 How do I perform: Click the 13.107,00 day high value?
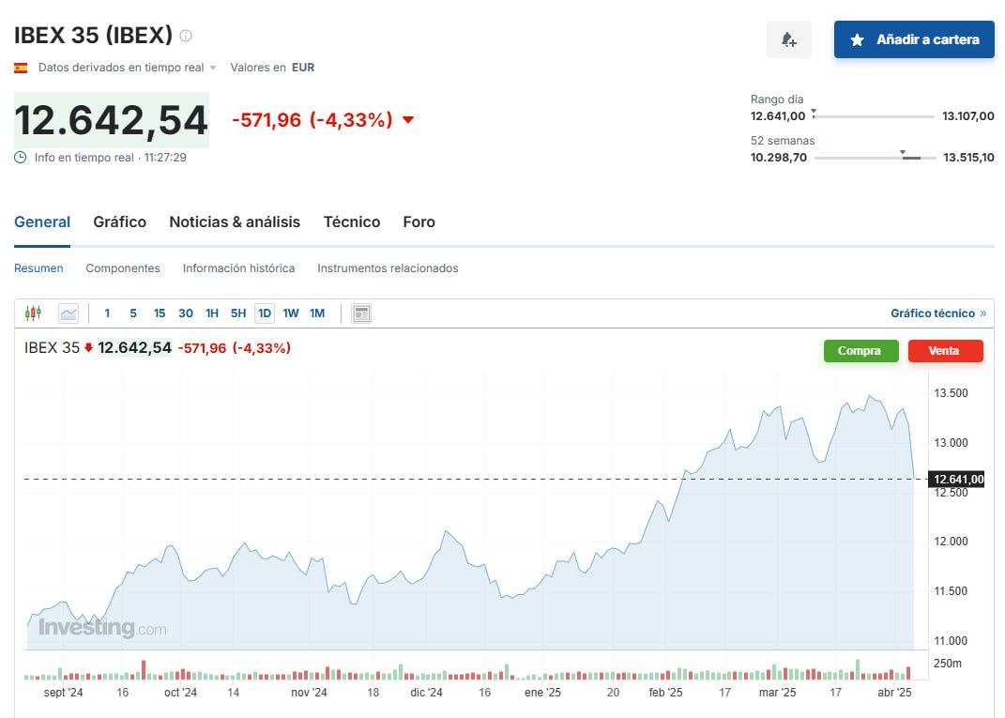click(x=968, y=116)
